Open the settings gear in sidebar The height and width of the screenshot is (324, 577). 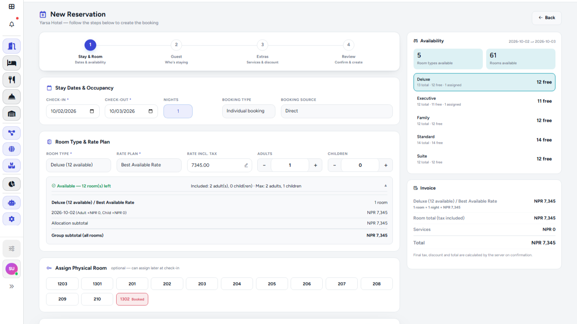(x=11, y=219)
